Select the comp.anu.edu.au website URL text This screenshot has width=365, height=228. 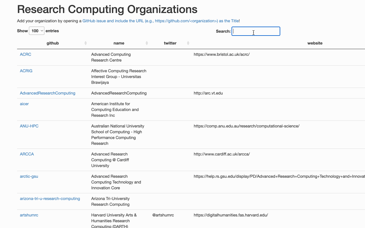click(x=246, y=126)
